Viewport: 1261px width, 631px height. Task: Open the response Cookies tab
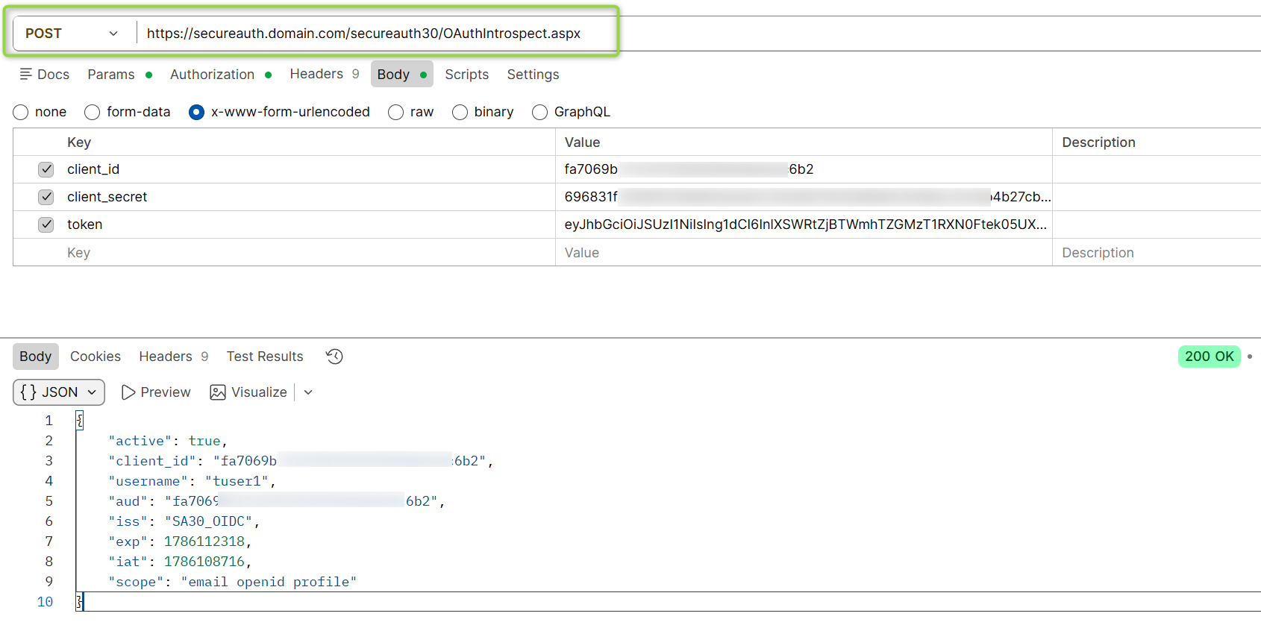[x=96, y=357]
